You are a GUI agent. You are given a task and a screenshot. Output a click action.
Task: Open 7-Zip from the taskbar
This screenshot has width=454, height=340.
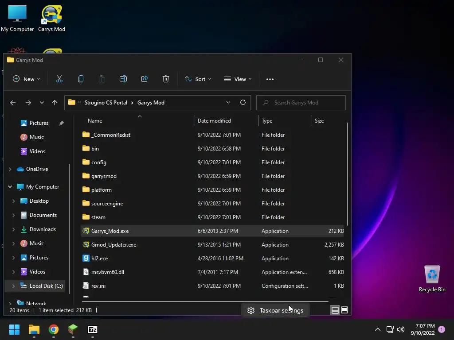coord(93,329)
